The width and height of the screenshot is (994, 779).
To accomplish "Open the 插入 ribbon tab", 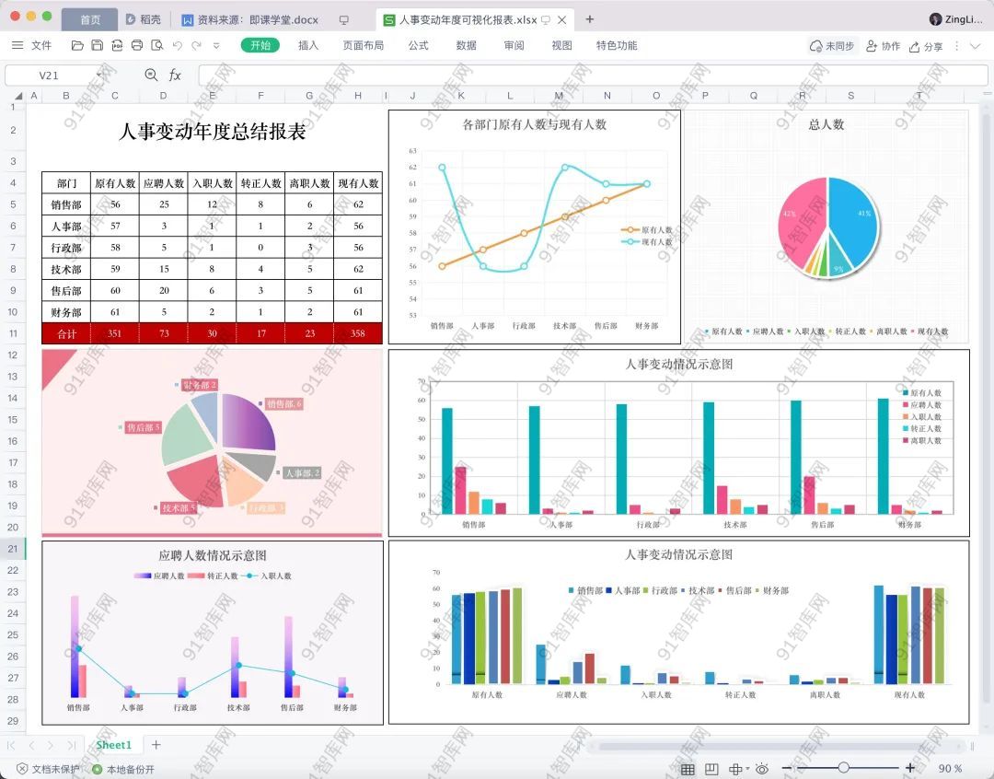I will (x=308, y=45).
